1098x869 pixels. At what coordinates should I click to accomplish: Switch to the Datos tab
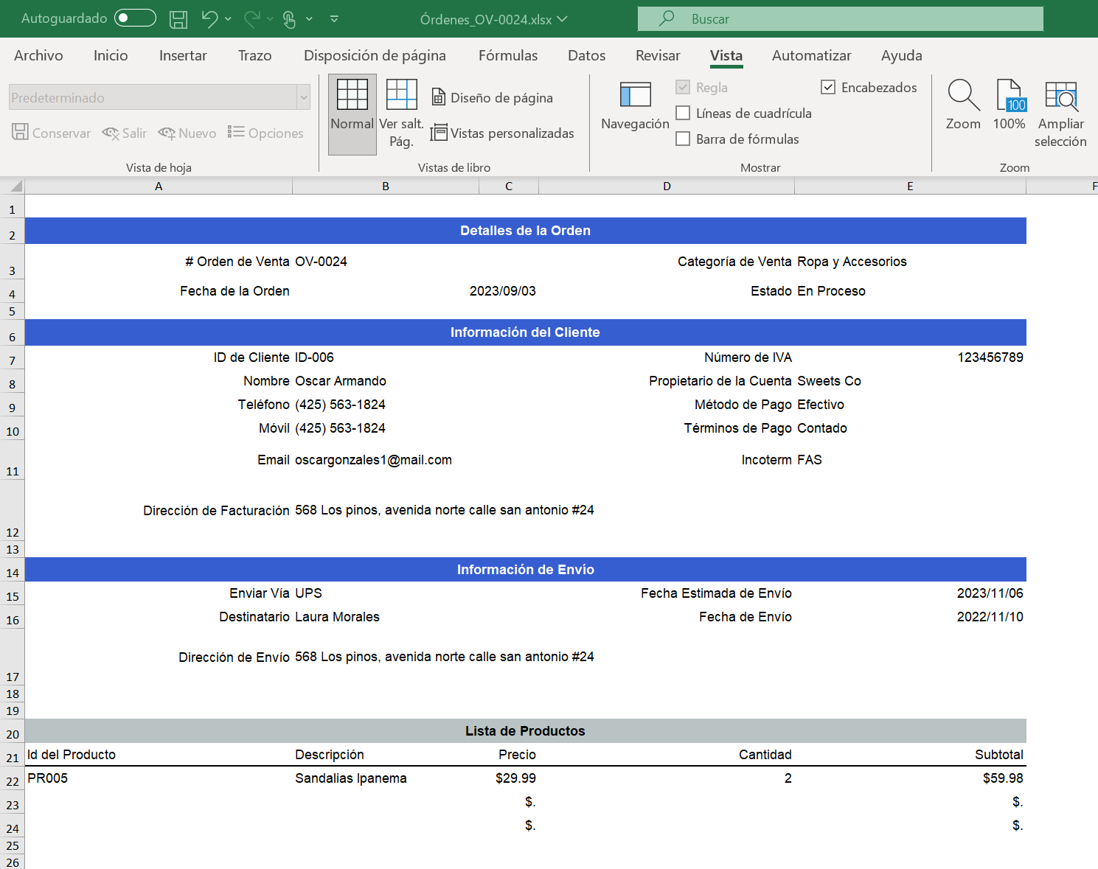[x=586, y=55]
